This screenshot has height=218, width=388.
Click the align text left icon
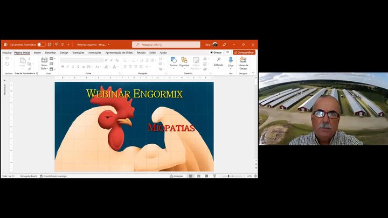(x=125, y=67)
